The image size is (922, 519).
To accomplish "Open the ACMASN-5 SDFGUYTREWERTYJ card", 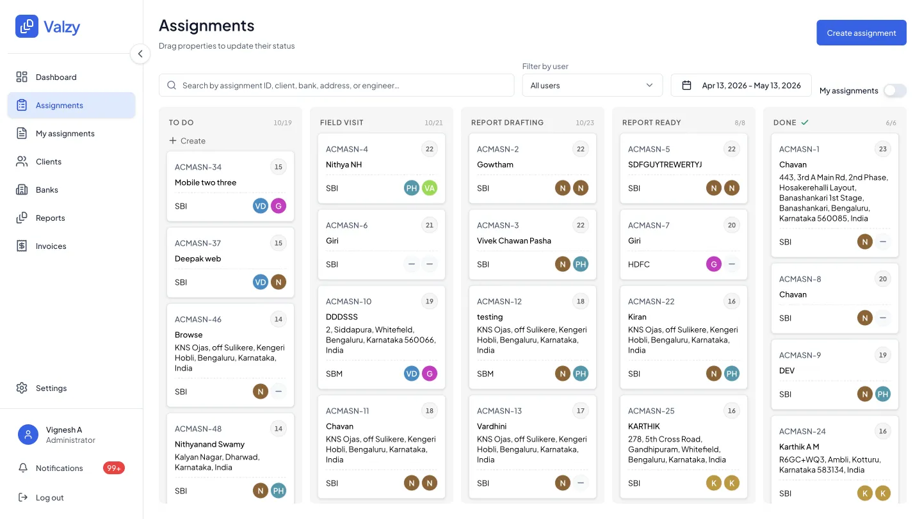I will tap(684, 168).
